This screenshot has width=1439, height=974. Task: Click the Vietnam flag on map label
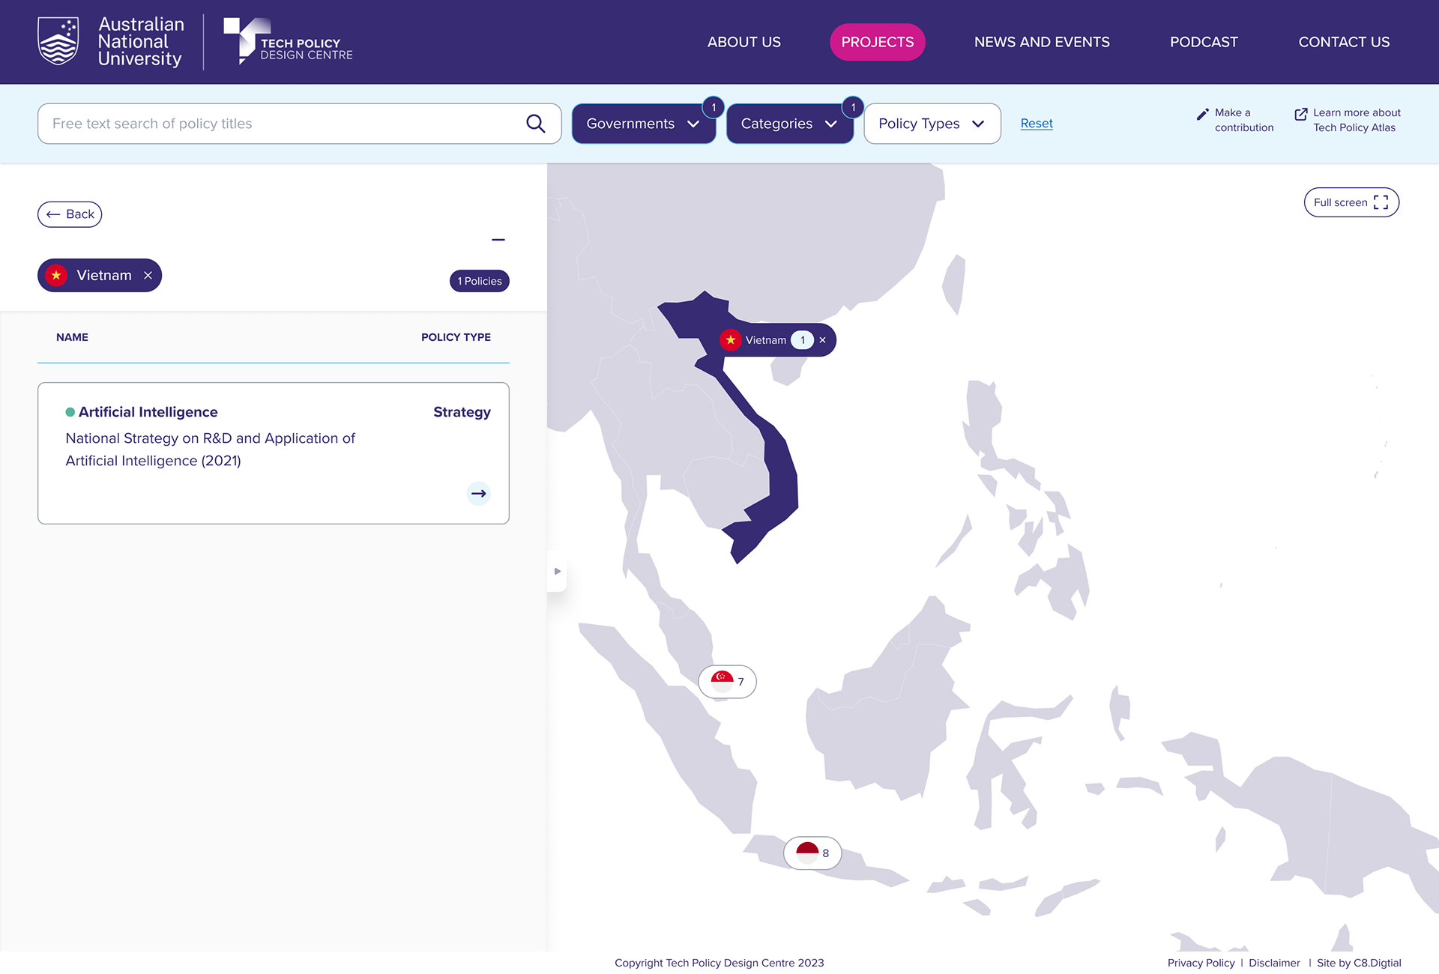[731, 340]
